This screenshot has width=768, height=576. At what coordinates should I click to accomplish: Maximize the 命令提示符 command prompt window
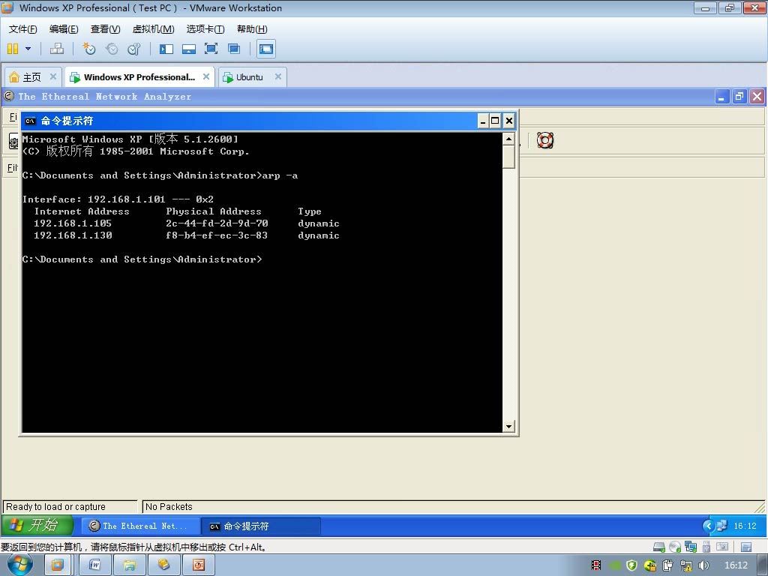pos(495,121)
